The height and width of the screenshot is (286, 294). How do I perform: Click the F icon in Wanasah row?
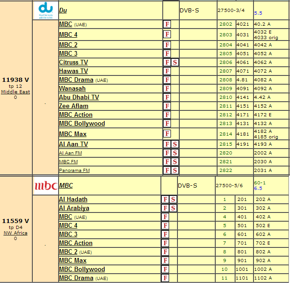point(167,89)
